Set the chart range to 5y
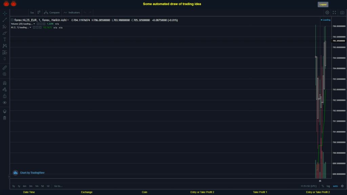The image size is (347, 195). tap(14, 186)
